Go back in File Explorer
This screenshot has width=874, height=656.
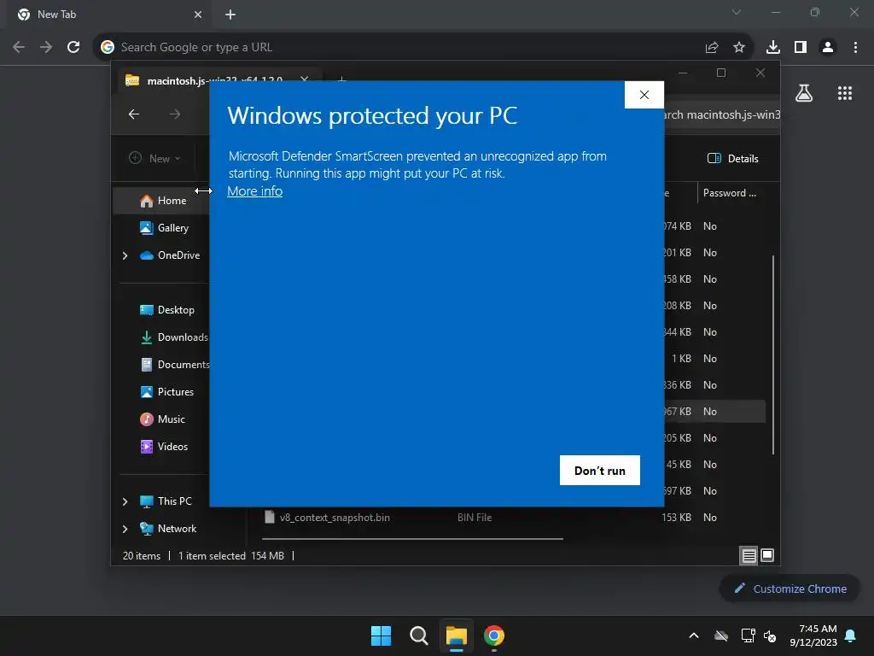[134, 114]
